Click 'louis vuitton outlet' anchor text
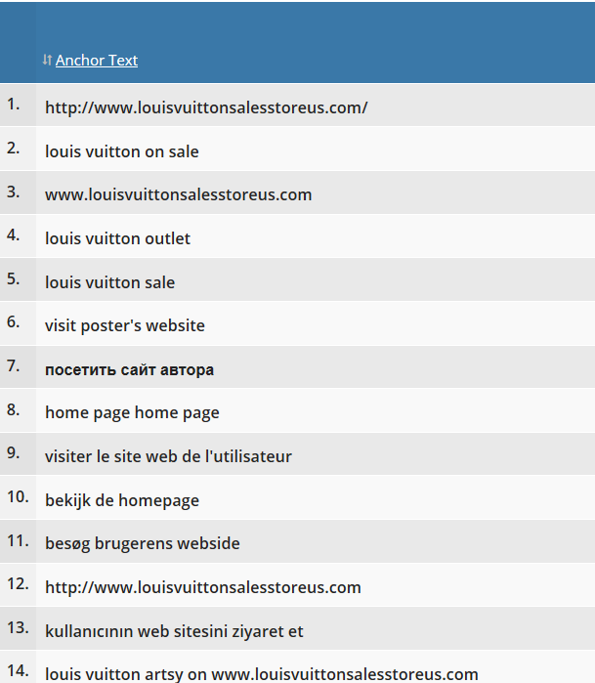The width and height of the screenshot is (595, 683). [117, 238]
